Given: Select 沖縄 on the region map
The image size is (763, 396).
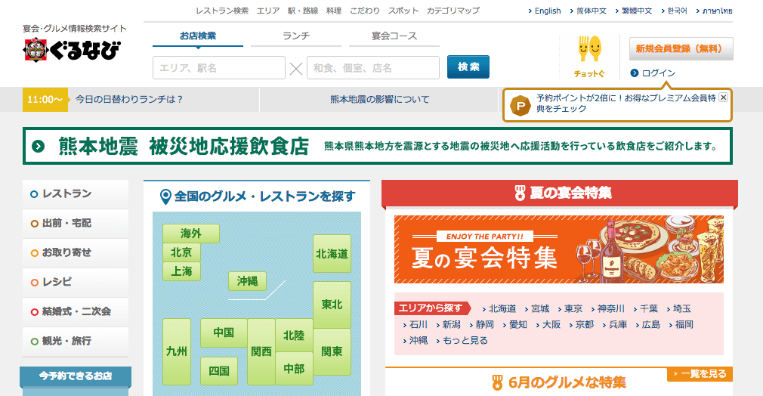Looking at the screenshot, I should [247, 281].
